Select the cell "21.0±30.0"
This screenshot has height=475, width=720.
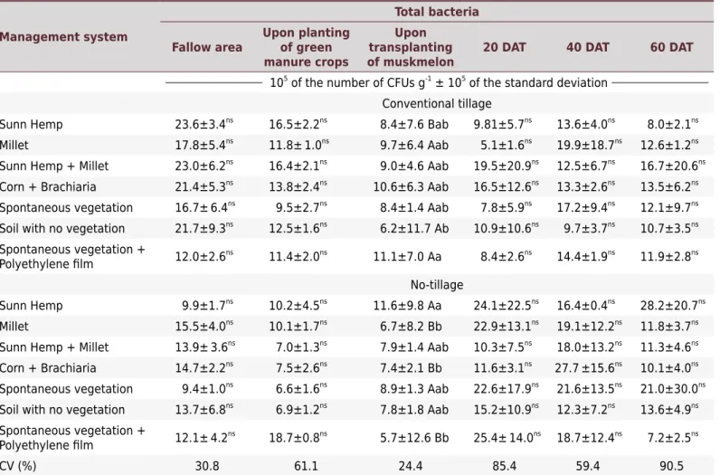tap(673, 388)
